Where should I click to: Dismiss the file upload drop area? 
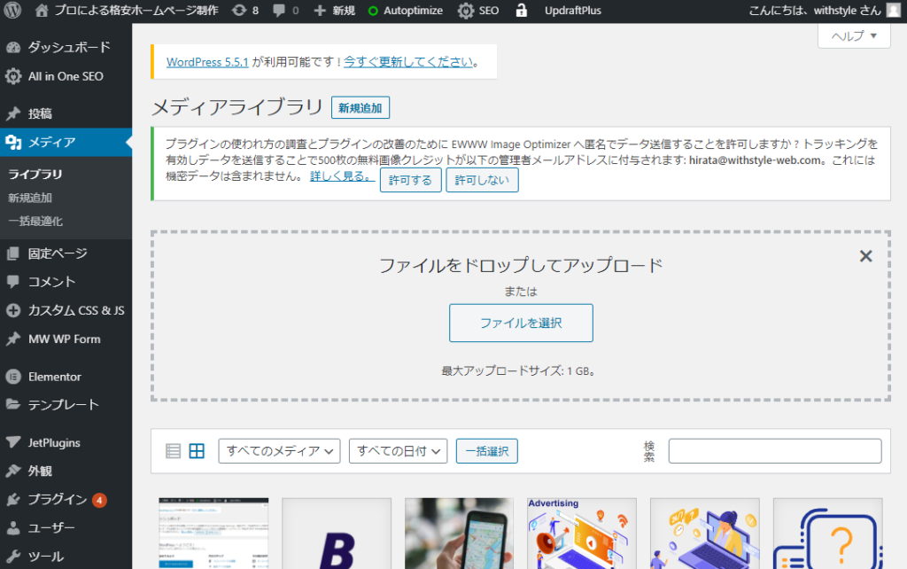click(x=865, y=255)
